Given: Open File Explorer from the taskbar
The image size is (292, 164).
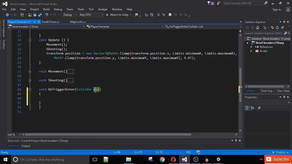Looking at the screenshot, I should point(129,159).
